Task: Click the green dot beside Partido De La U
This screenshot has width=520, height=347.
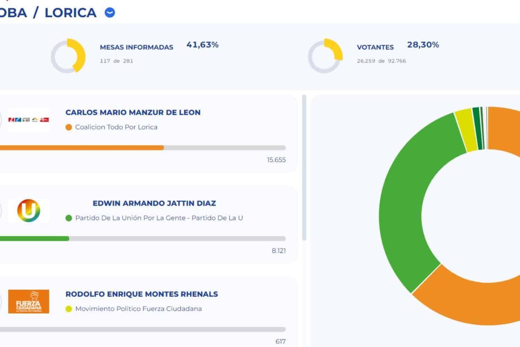Action: [69, 218]
